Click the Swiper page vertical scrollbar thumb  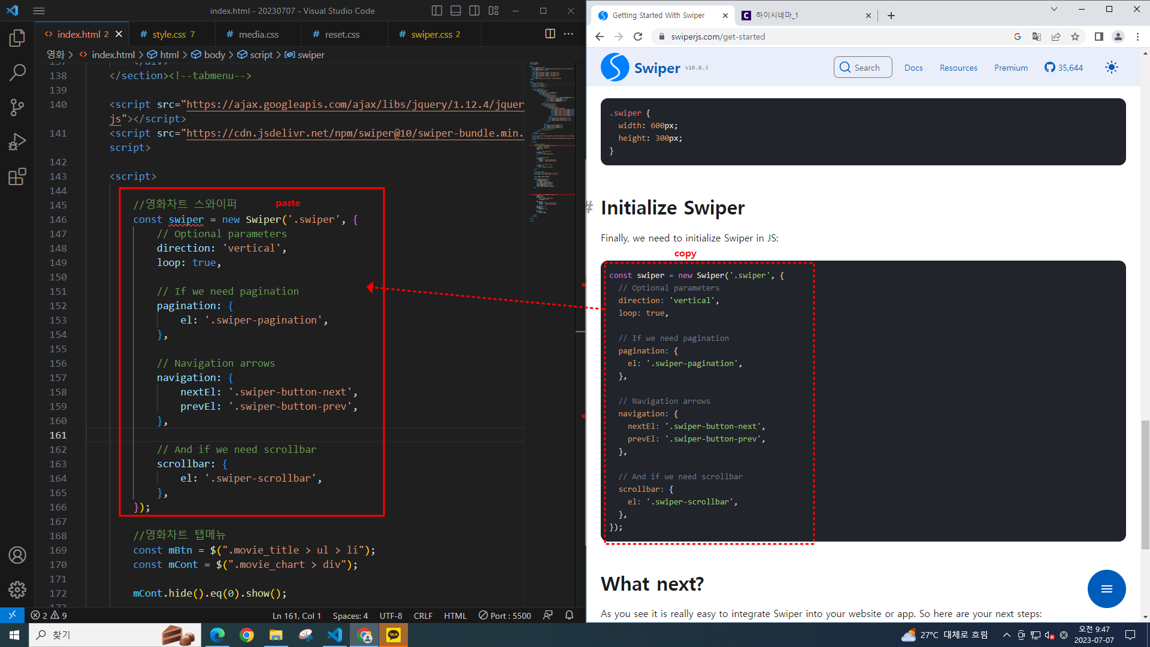click(x=1145, y=484)
